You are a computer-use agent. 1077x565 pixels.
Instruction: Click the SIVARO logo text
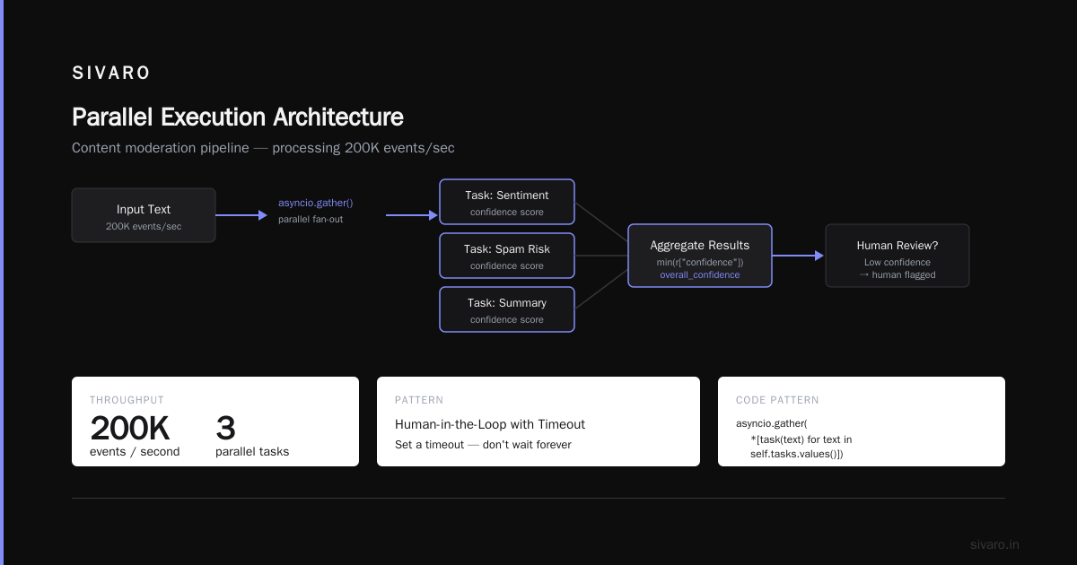(111, 74)
